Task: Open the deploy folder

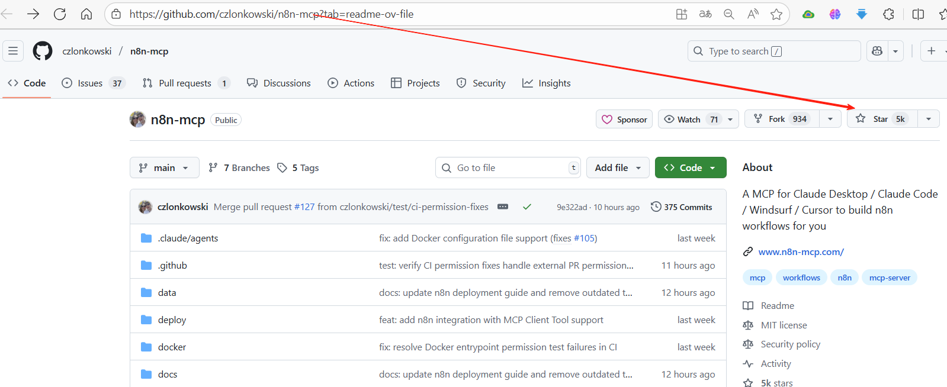Action: tap(172, 320)
